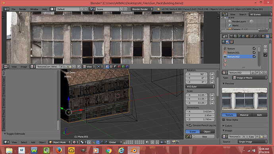Unlink Texture.002 datablock X icon

265,72
